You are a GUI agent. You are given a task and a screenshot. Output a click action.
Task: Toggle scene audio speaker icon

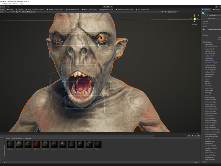coord(20,12)
